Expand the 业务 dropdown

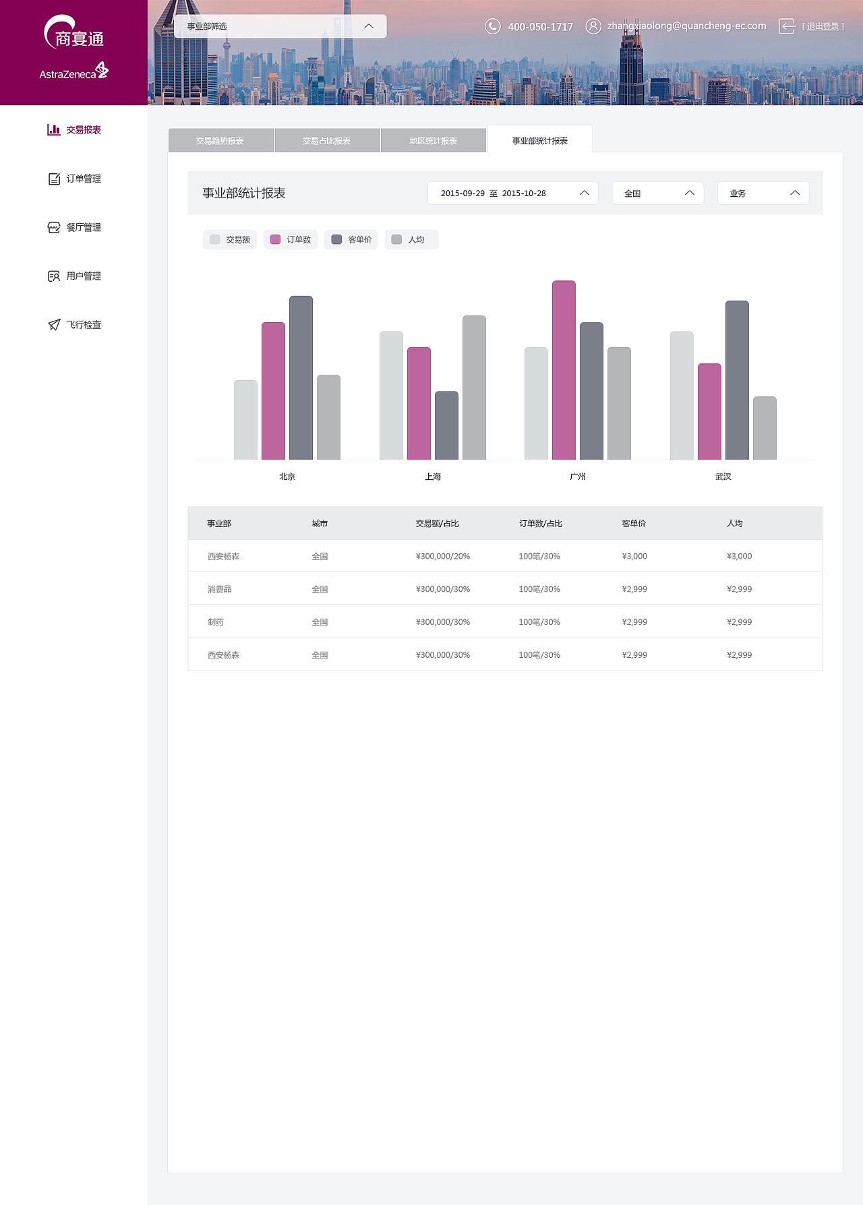click(x=763, y=193)
